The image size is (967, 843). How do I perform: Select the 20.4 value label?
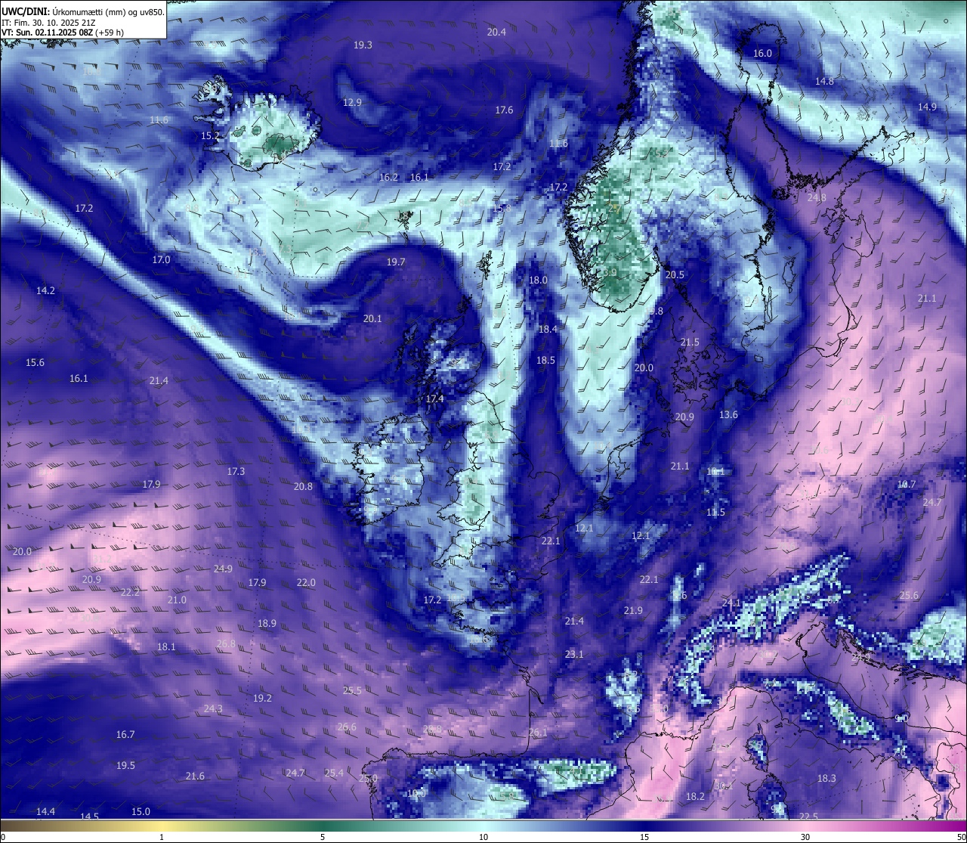coord(496,32)
